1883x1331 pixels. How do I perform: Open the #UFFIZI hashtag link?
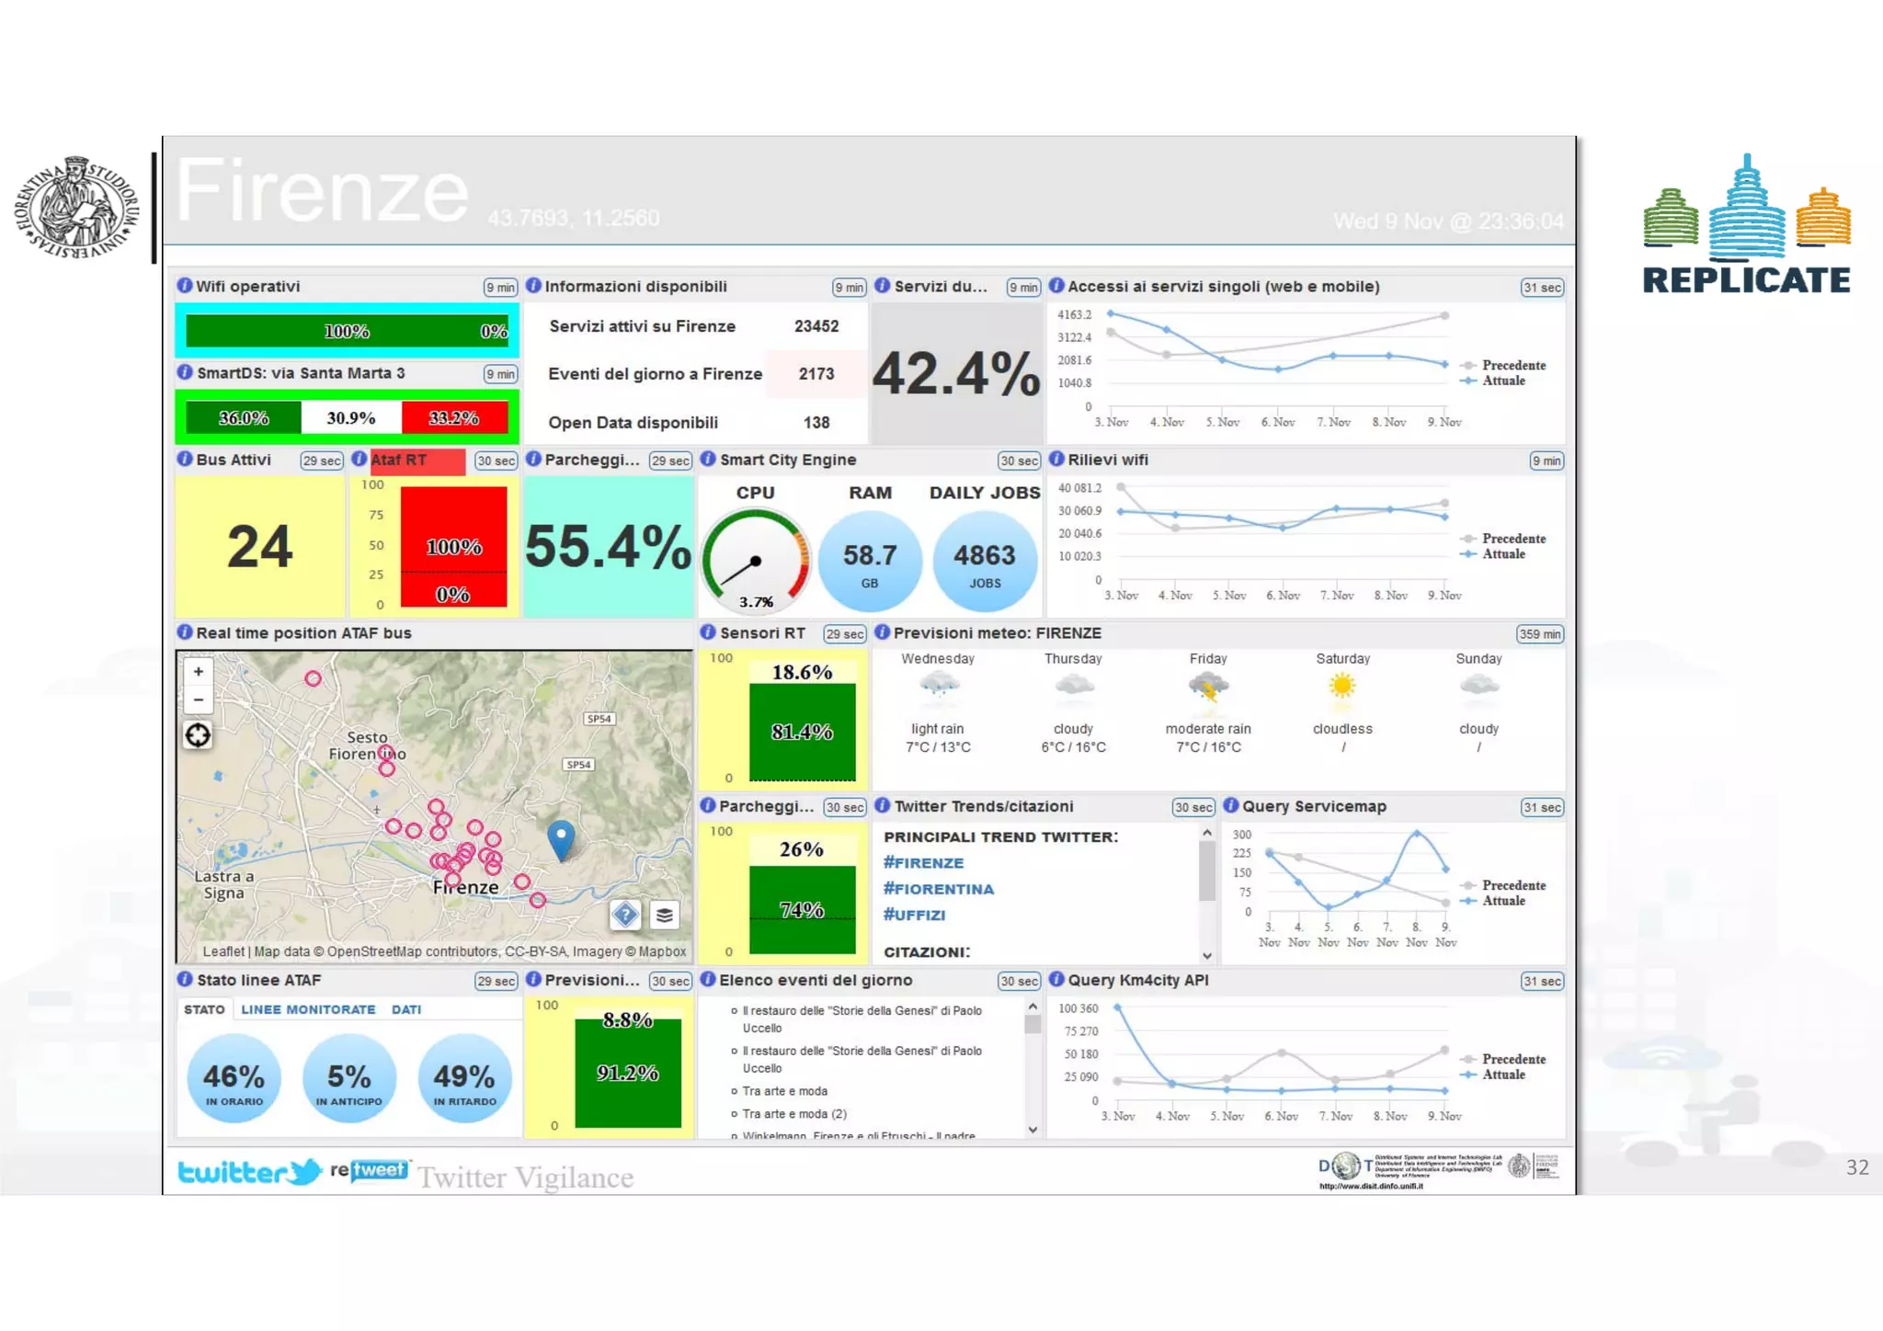tap(914, 915)
